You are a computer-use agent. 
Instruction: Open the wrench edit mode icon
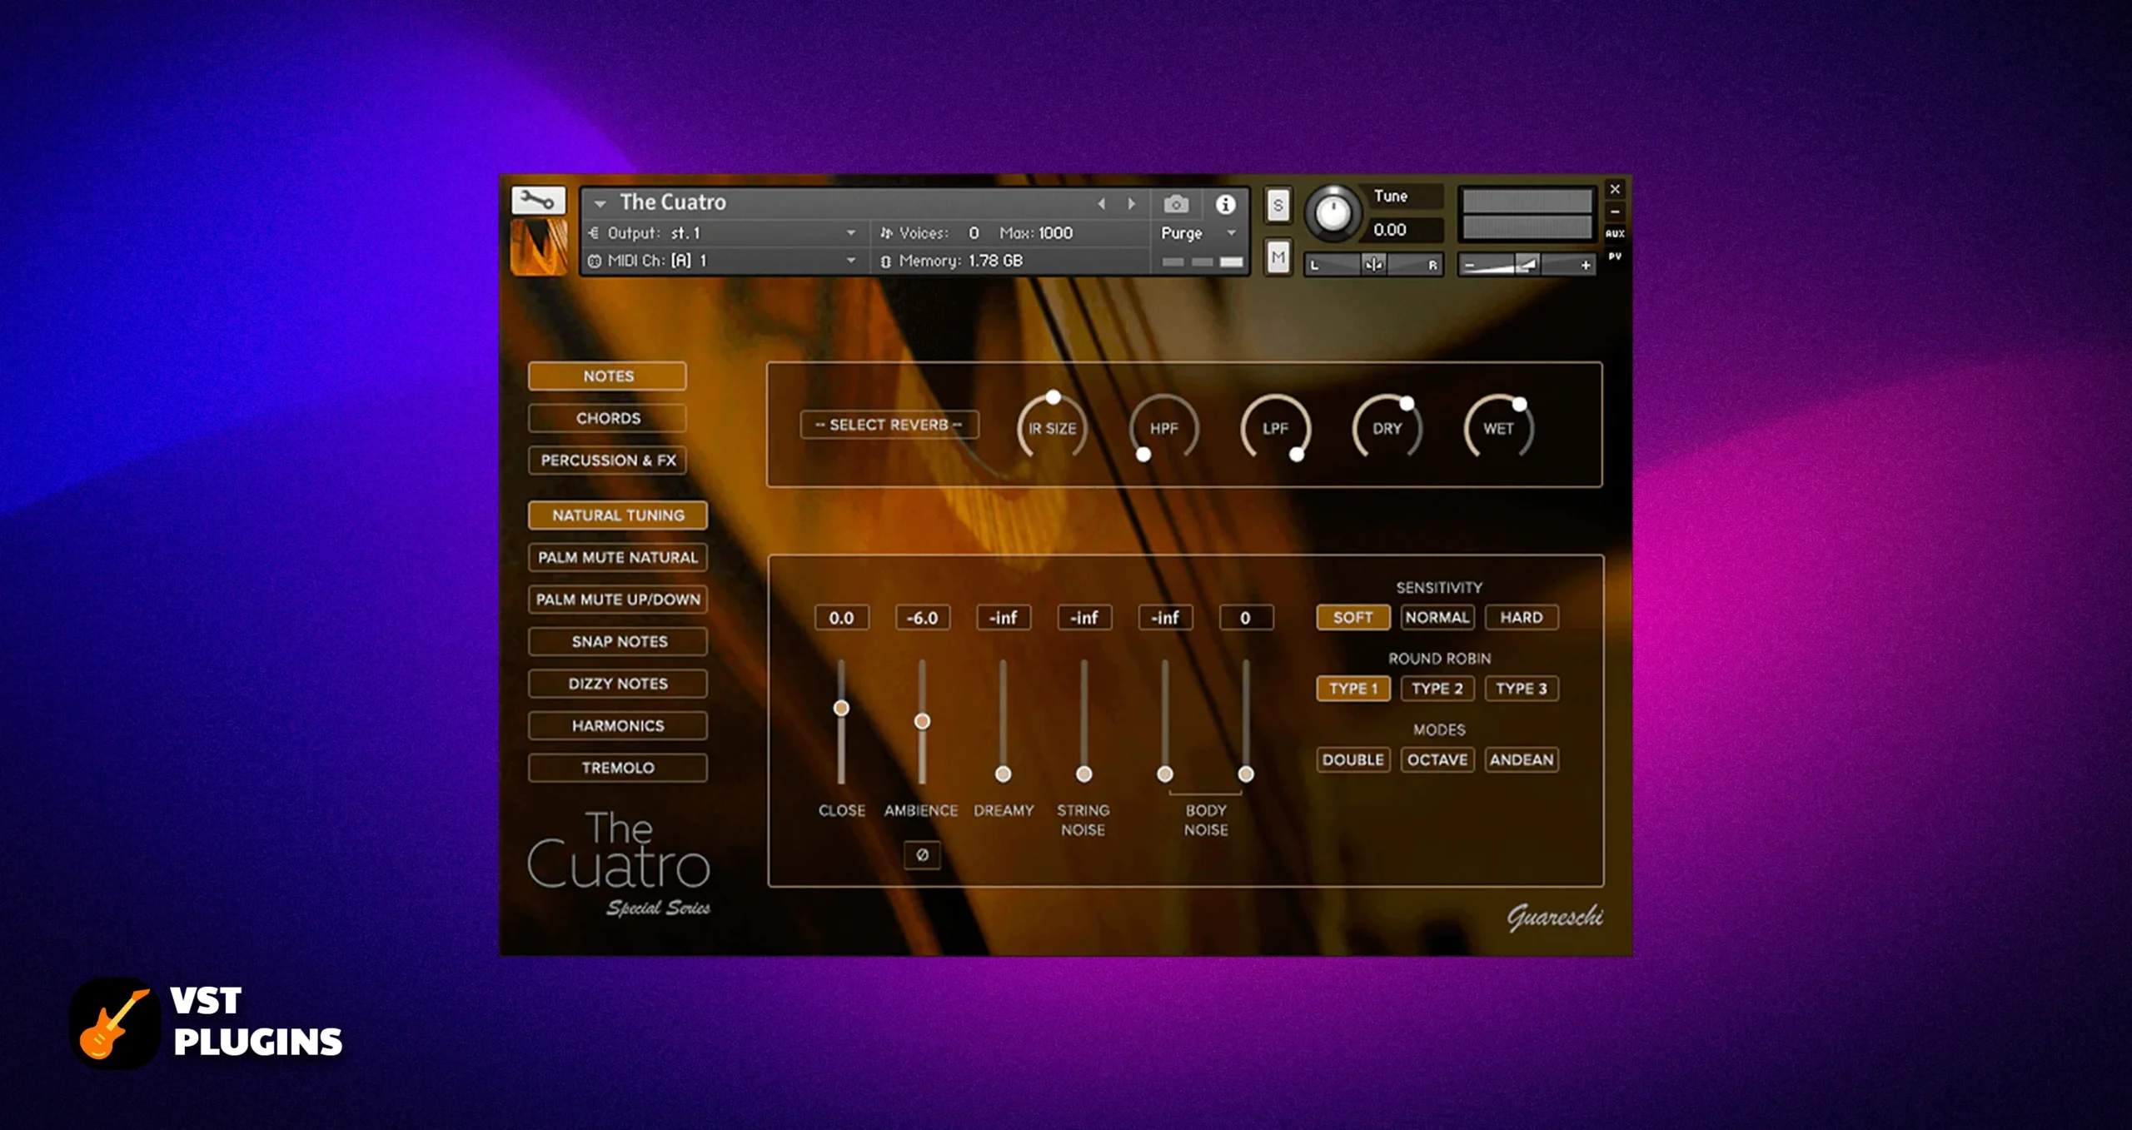[538, 201]
